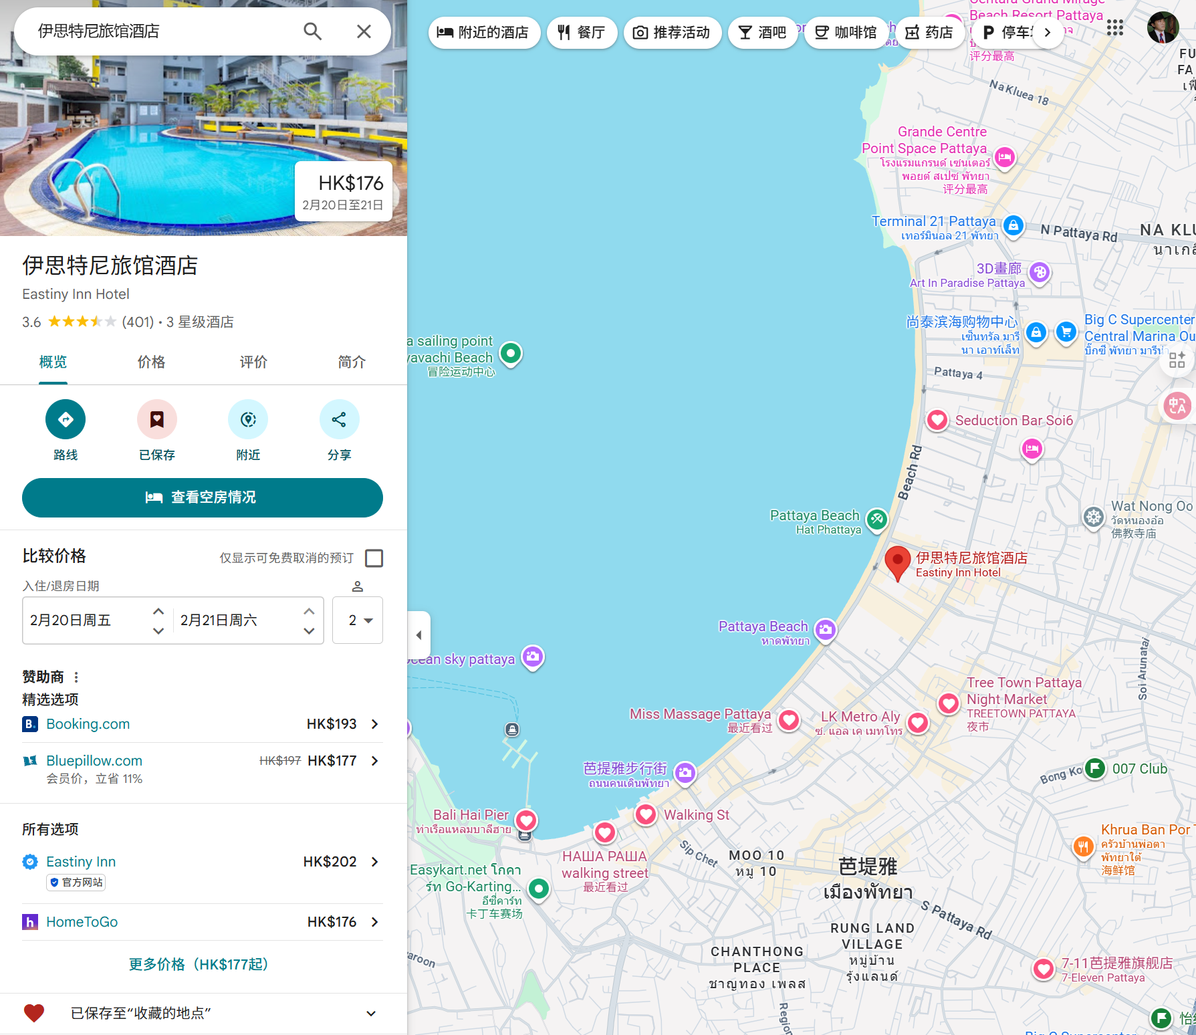1196x1035 pixels.
Task: Click Art In Paradise Pattaya marker
Action: [x=1040, y=272]
